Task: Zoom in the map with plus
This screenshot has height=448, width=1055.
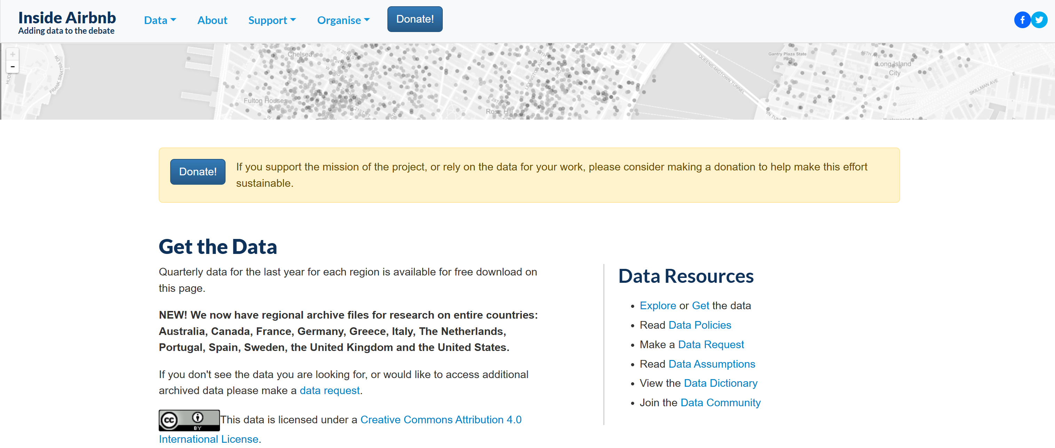Action: point(13,54)
